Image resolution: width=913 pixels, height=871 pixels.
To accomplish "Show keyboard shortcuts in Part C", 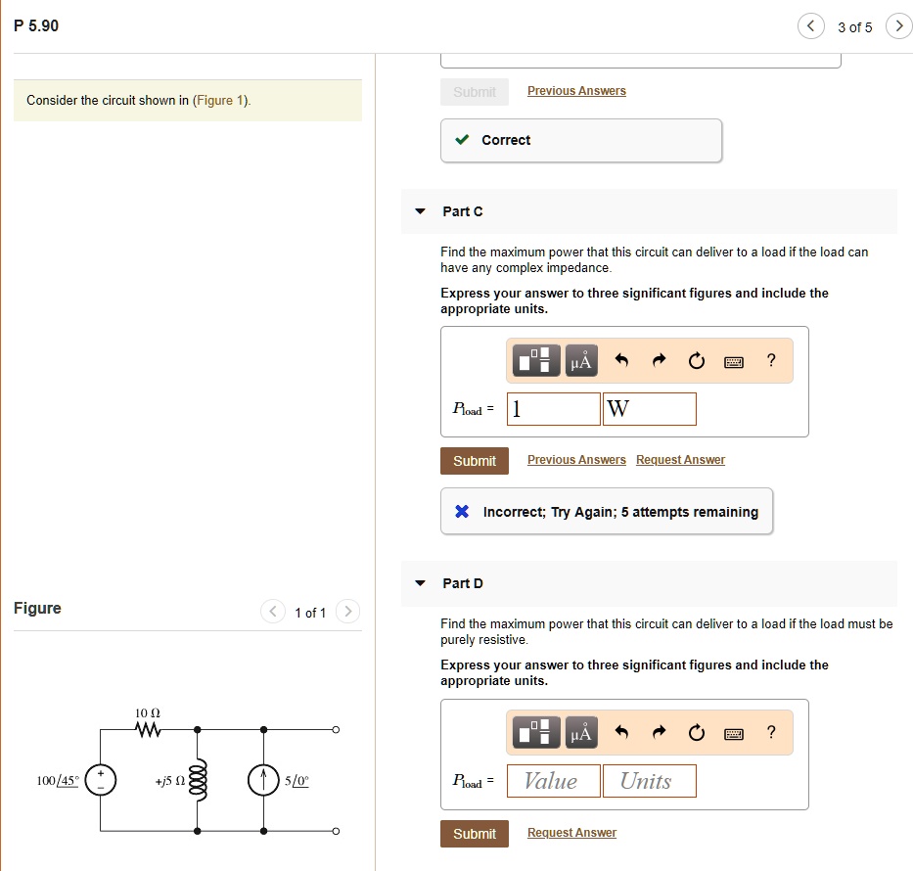I will coord(734,362).
